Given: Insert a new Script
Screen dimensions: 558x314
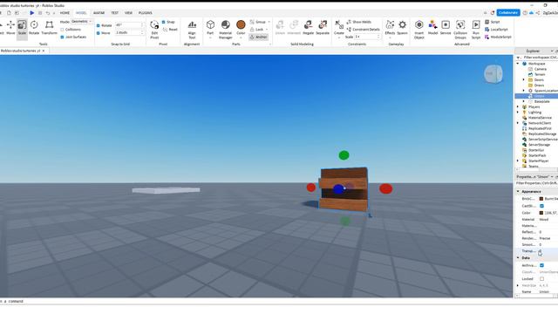Looking at the screenshot, I should [x=493, y=22].
